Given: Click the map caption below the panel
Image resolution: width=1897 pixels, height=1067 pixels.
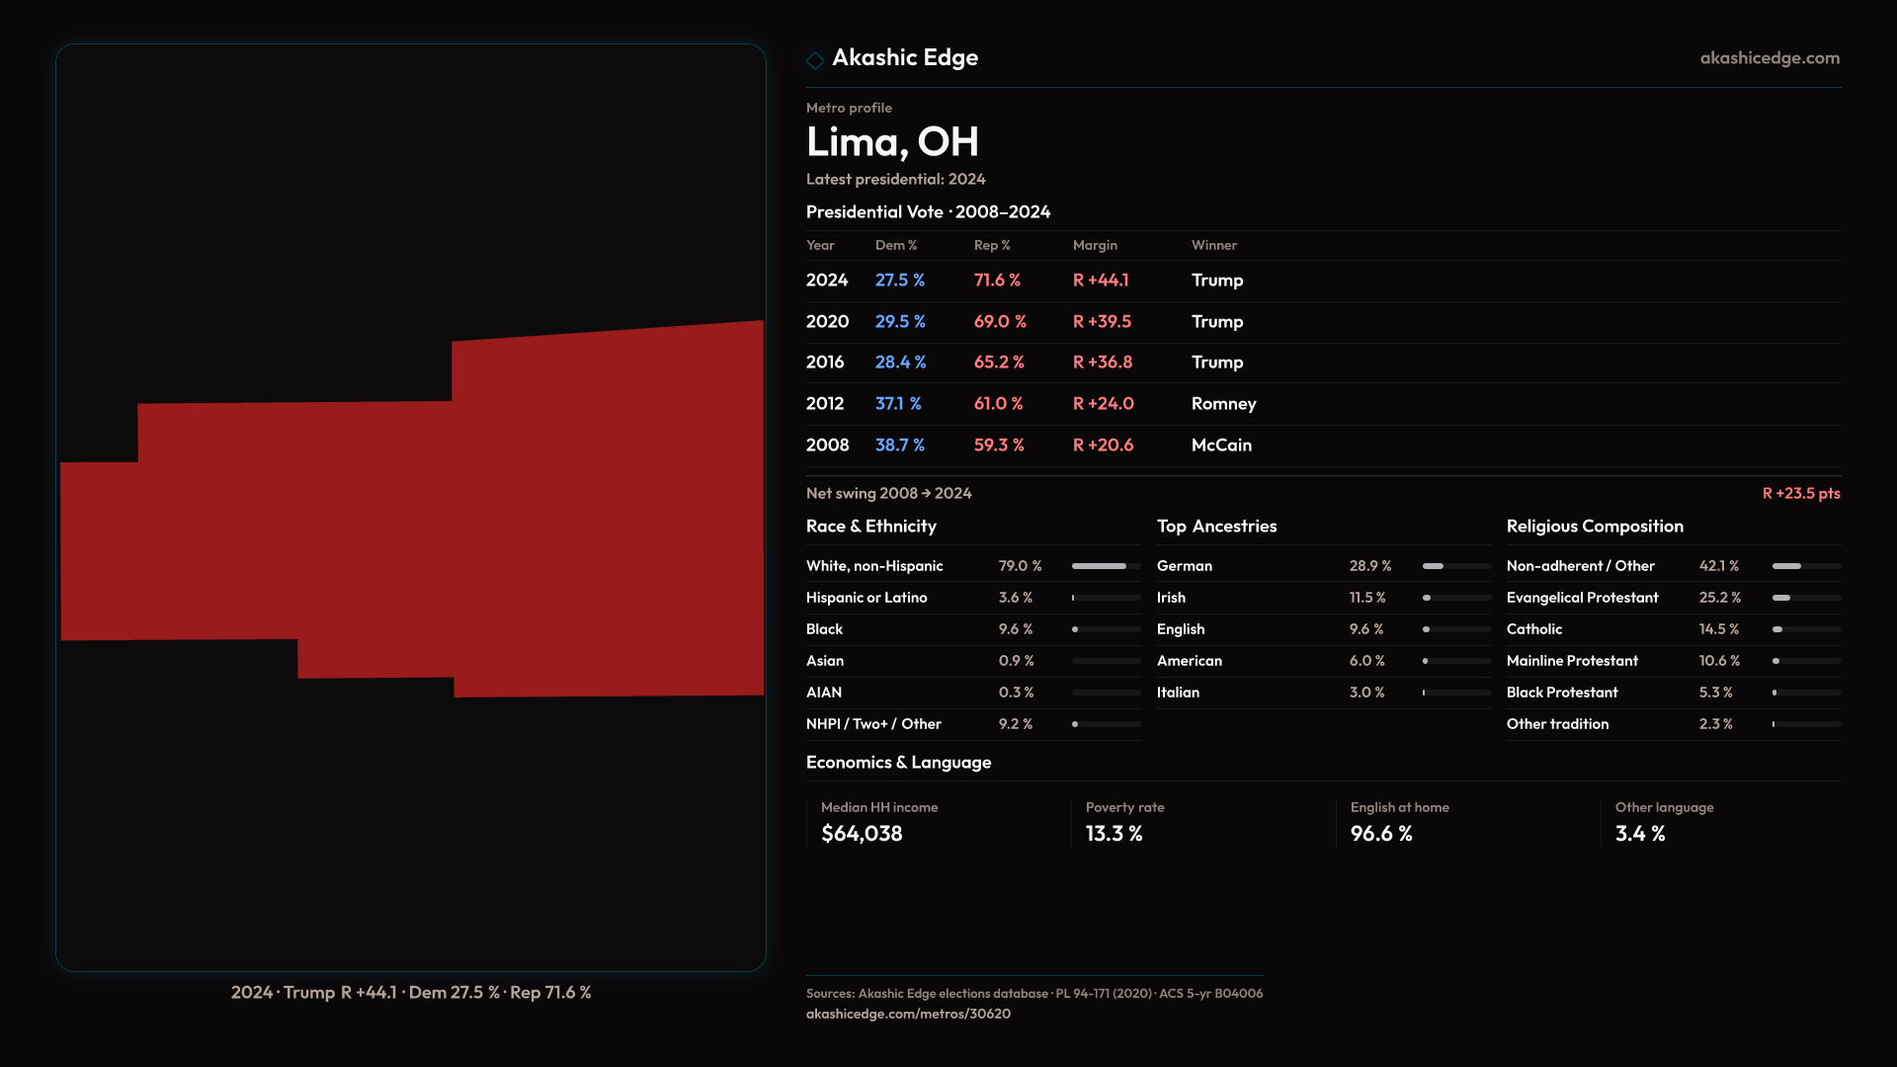Looking at the screenshot, I should pos(411,993).
